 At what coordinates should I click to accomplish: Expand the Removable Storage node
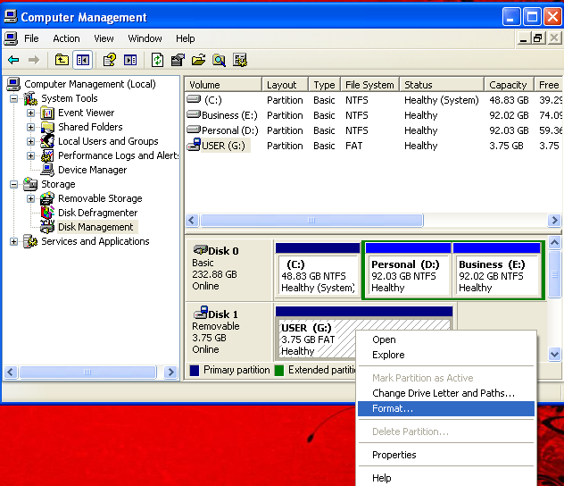click(30, 198)
